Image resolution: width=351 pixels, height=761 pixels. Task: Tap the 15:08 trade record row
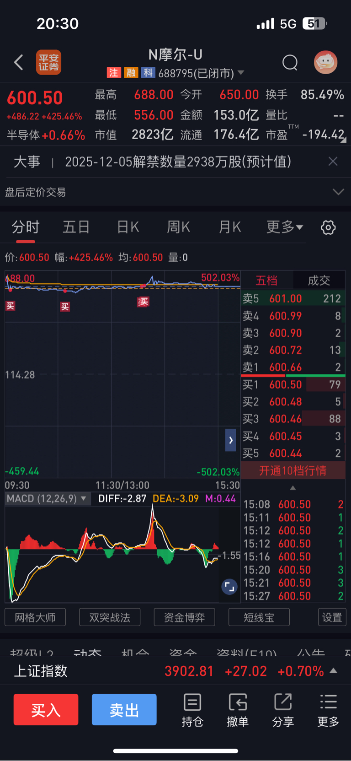[x=293, y=504]
